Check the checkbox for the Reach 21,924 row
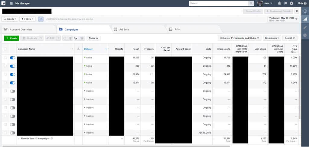The image size is (309, 147). click(x=5, y=74)
